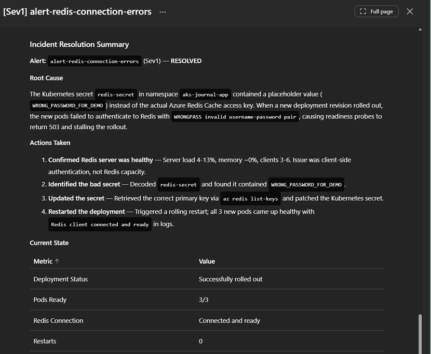Click the Value column header
Viewport: 431px width, 354px height.
click(x=207, y=261)
